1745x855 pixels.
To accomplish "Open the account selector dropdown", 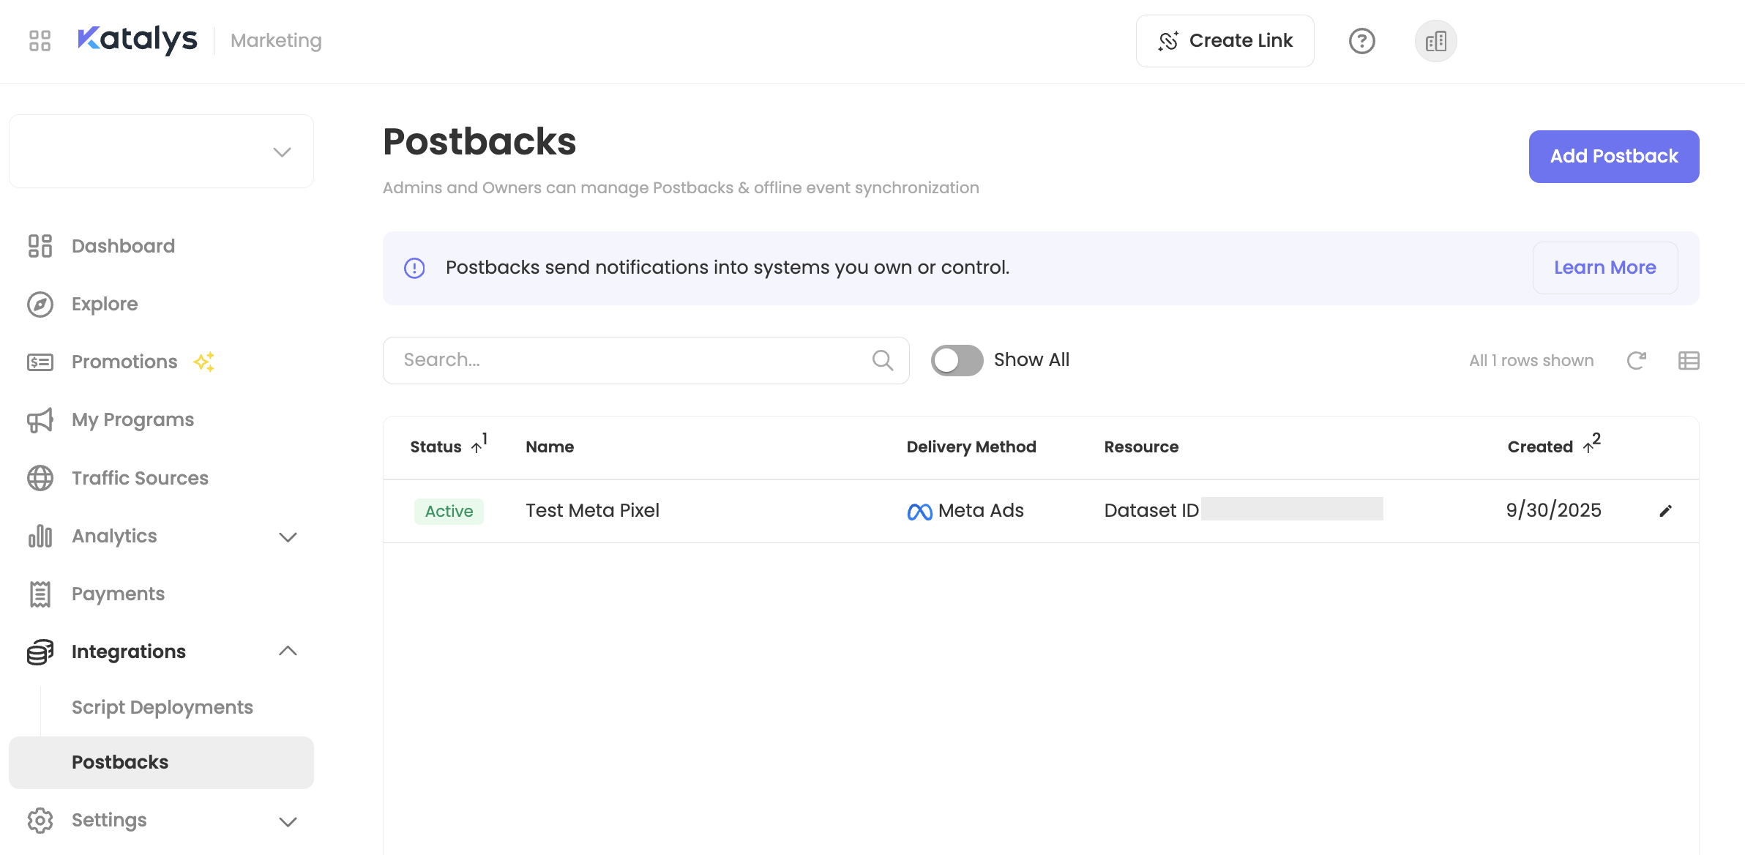I will click(x=282, y=152).
